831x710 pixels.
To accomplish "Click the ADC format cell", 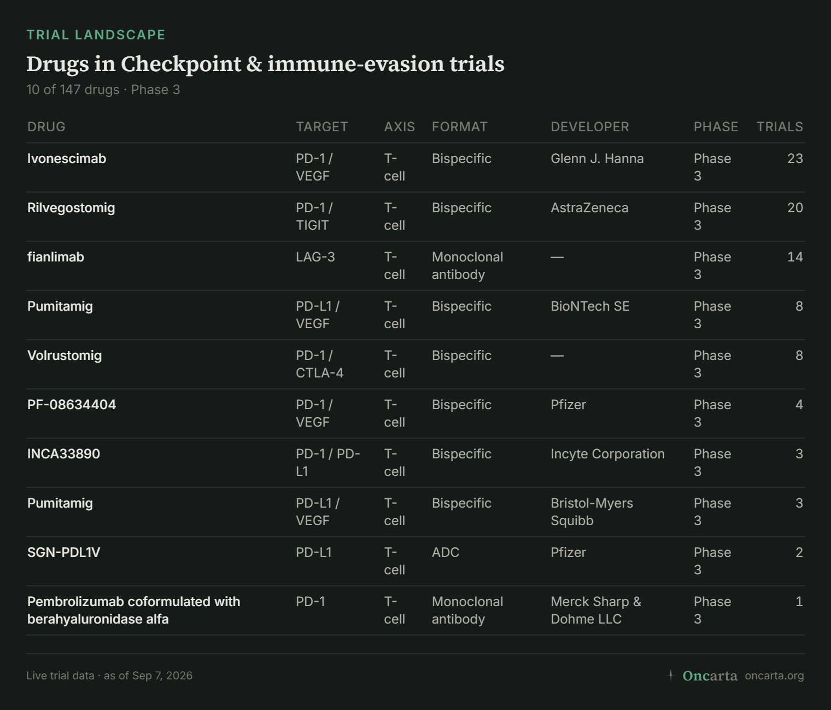I will pos(446,552).
